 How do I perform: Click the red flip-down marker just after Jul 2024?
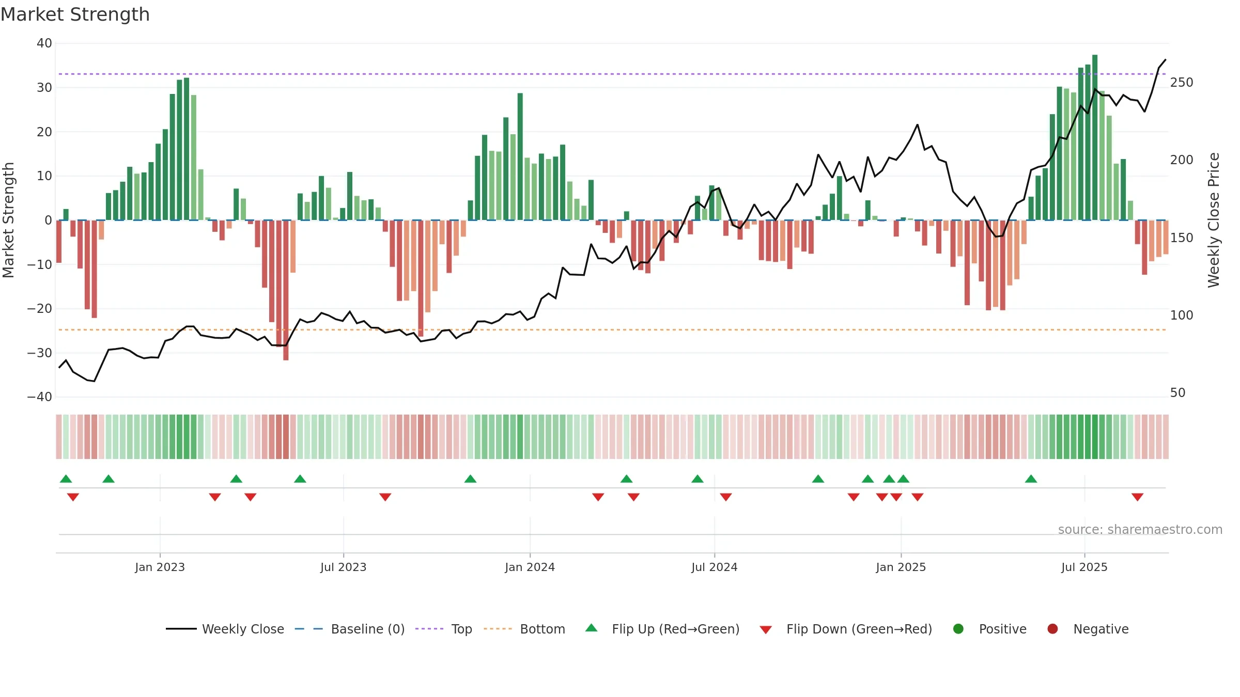point(726,497)
